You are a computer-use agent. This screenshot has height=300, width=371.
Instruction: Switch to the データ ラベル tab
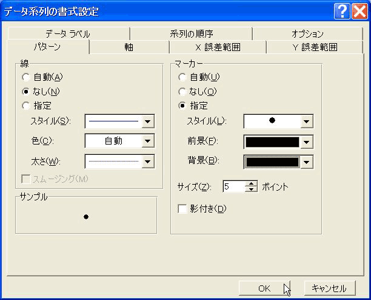coord(67,34)
